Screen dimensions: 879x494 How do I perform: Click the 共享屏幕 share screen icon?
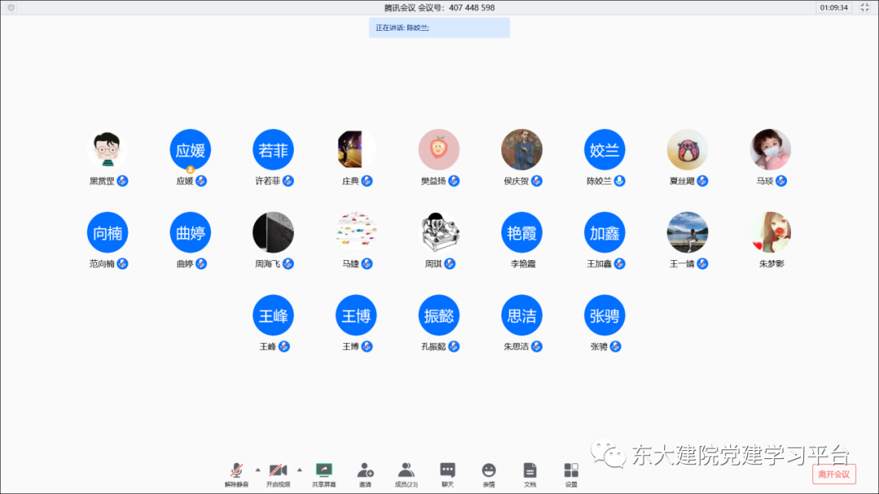pos(323,471)
